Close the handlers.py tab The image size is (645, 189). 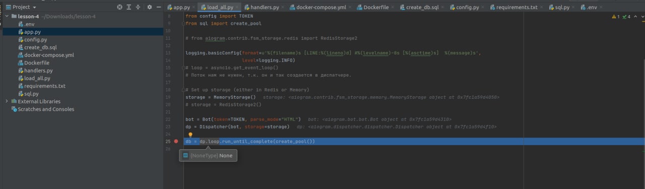click(x=283, y=8)
